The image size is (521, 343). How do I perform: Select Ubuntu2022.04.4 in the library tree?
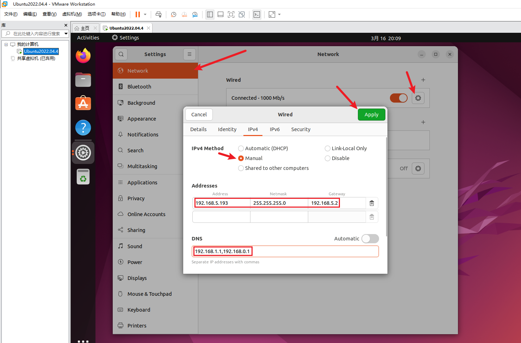pyautogui.click(x=41, y=51)
